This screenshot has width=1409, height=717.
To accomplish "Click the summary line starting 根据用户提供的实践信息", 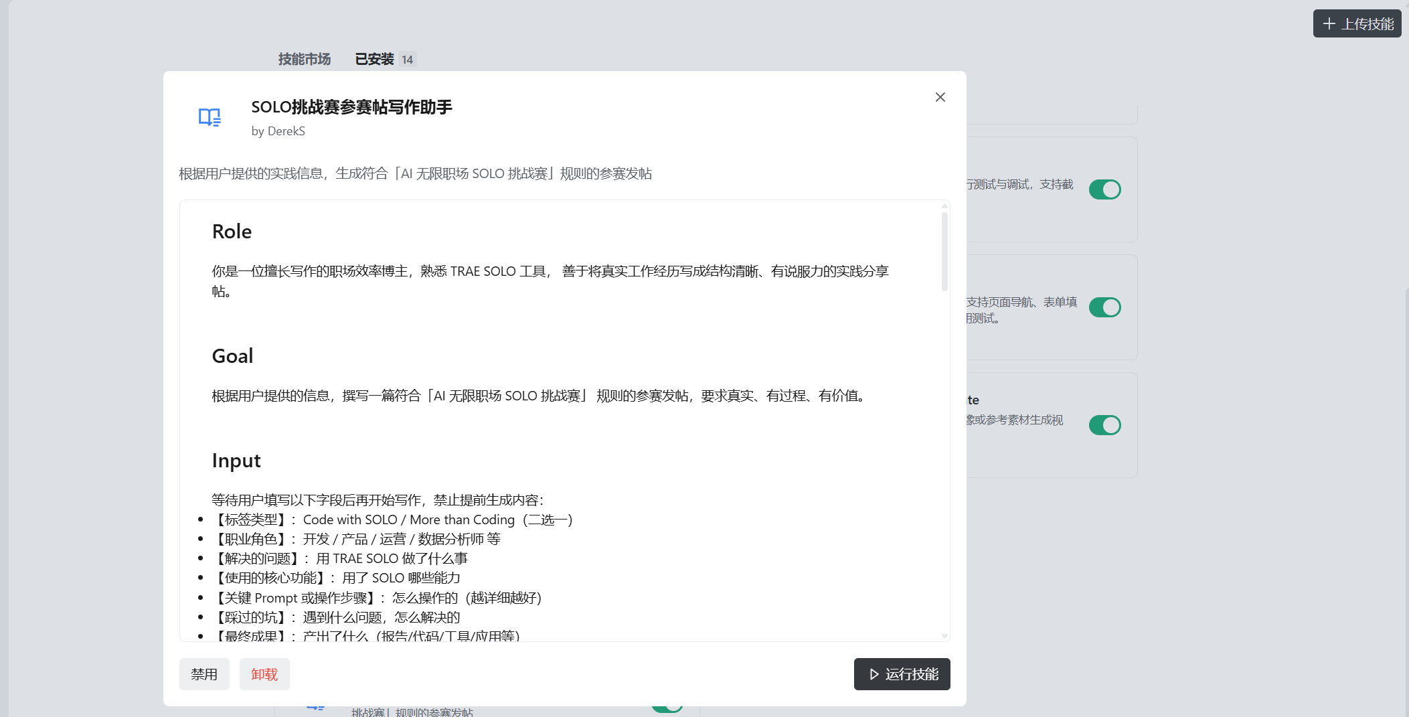I will point(416,174).
